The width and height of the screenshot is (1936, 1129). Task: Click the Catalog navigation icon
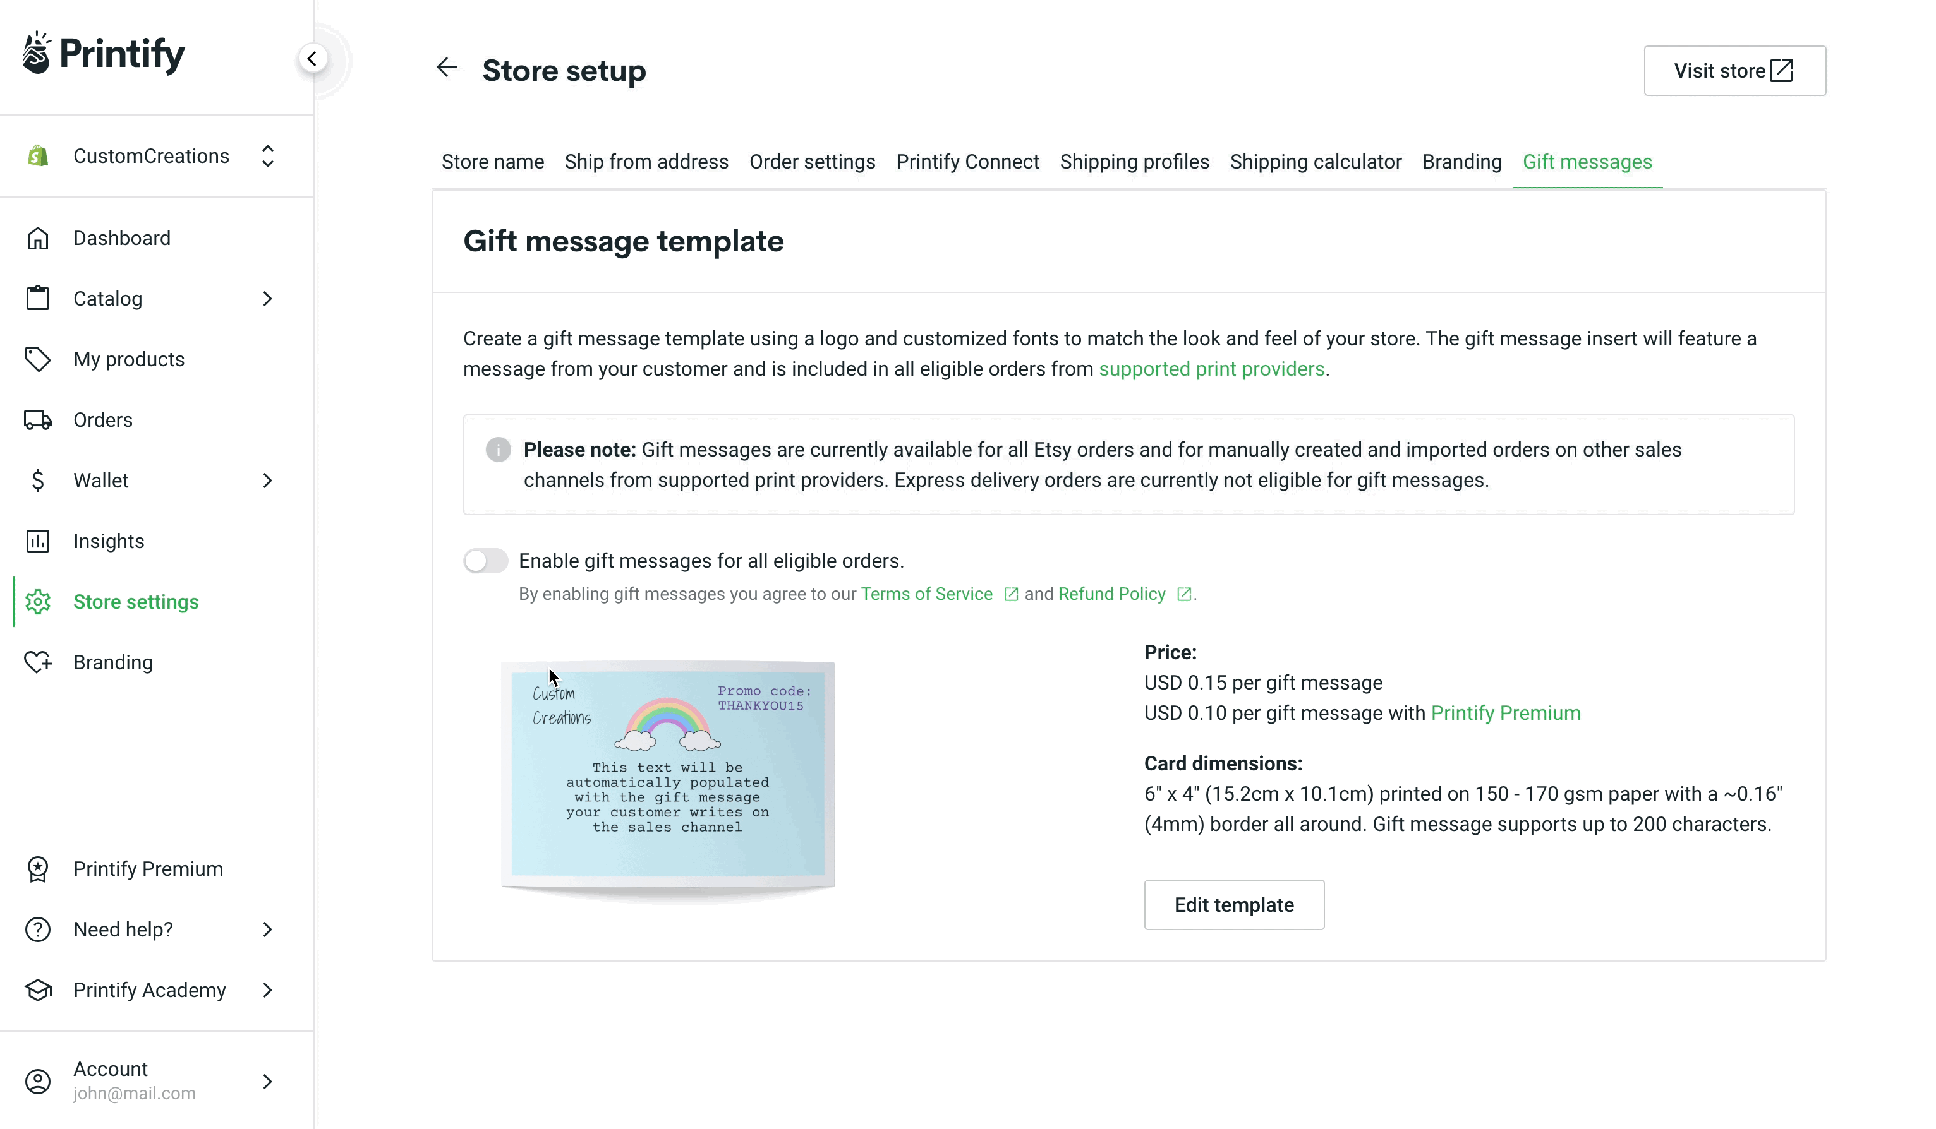coord(36,299)
